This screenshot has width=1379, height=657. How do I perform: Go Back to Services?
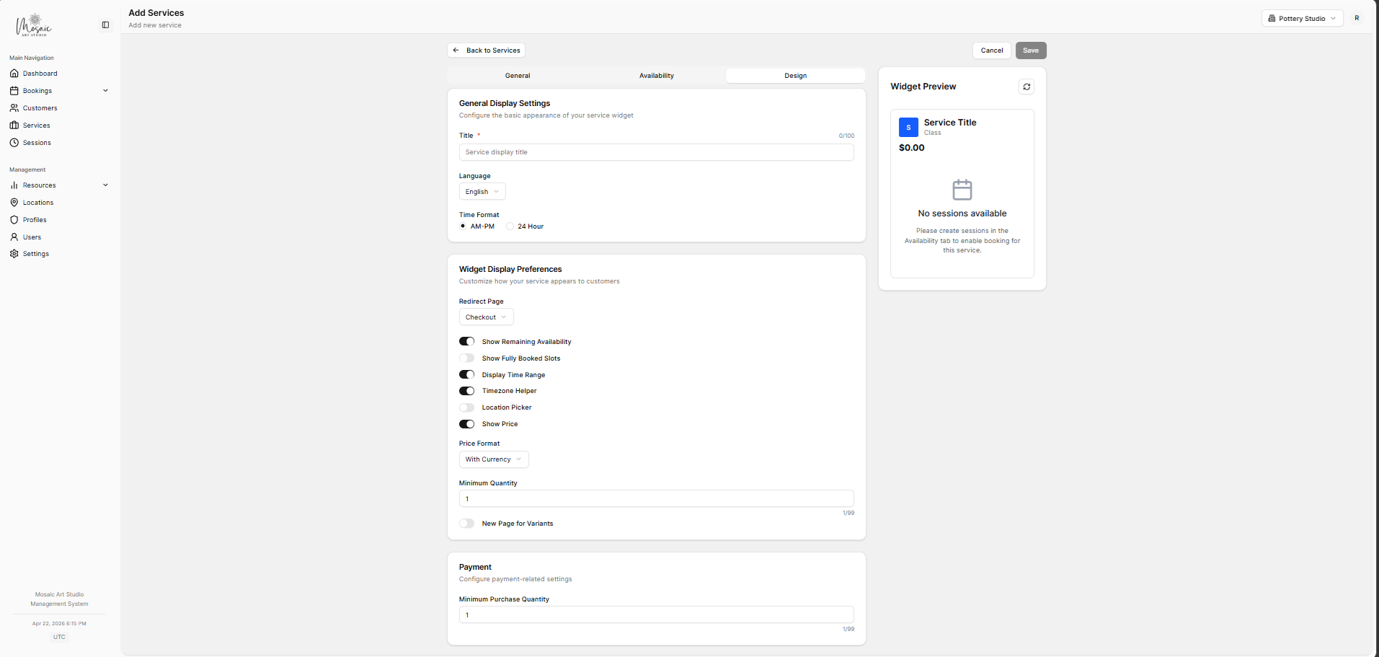486,50
